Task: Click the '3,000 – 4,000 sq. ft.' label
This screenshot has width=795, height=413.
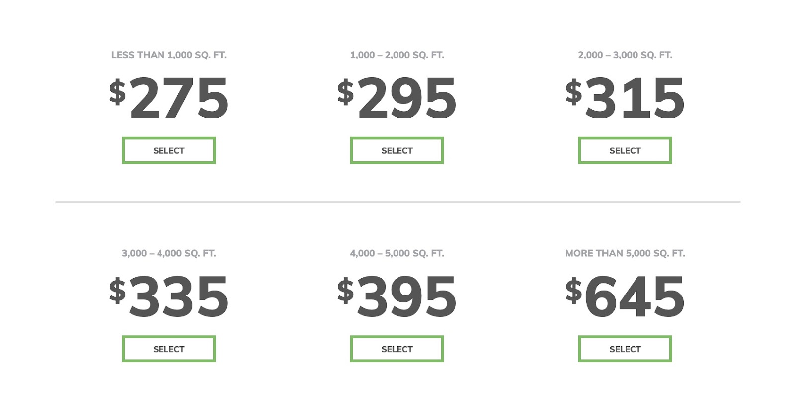Action: pos(169,253)
